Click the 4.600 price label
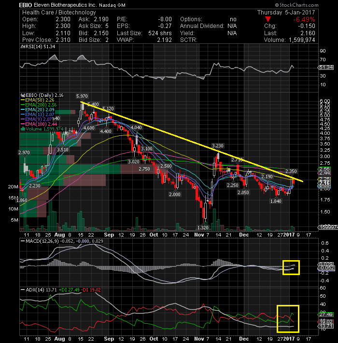The height and width of the screenshot is (343, 338). pyautogui.click(x=89, y=128)
